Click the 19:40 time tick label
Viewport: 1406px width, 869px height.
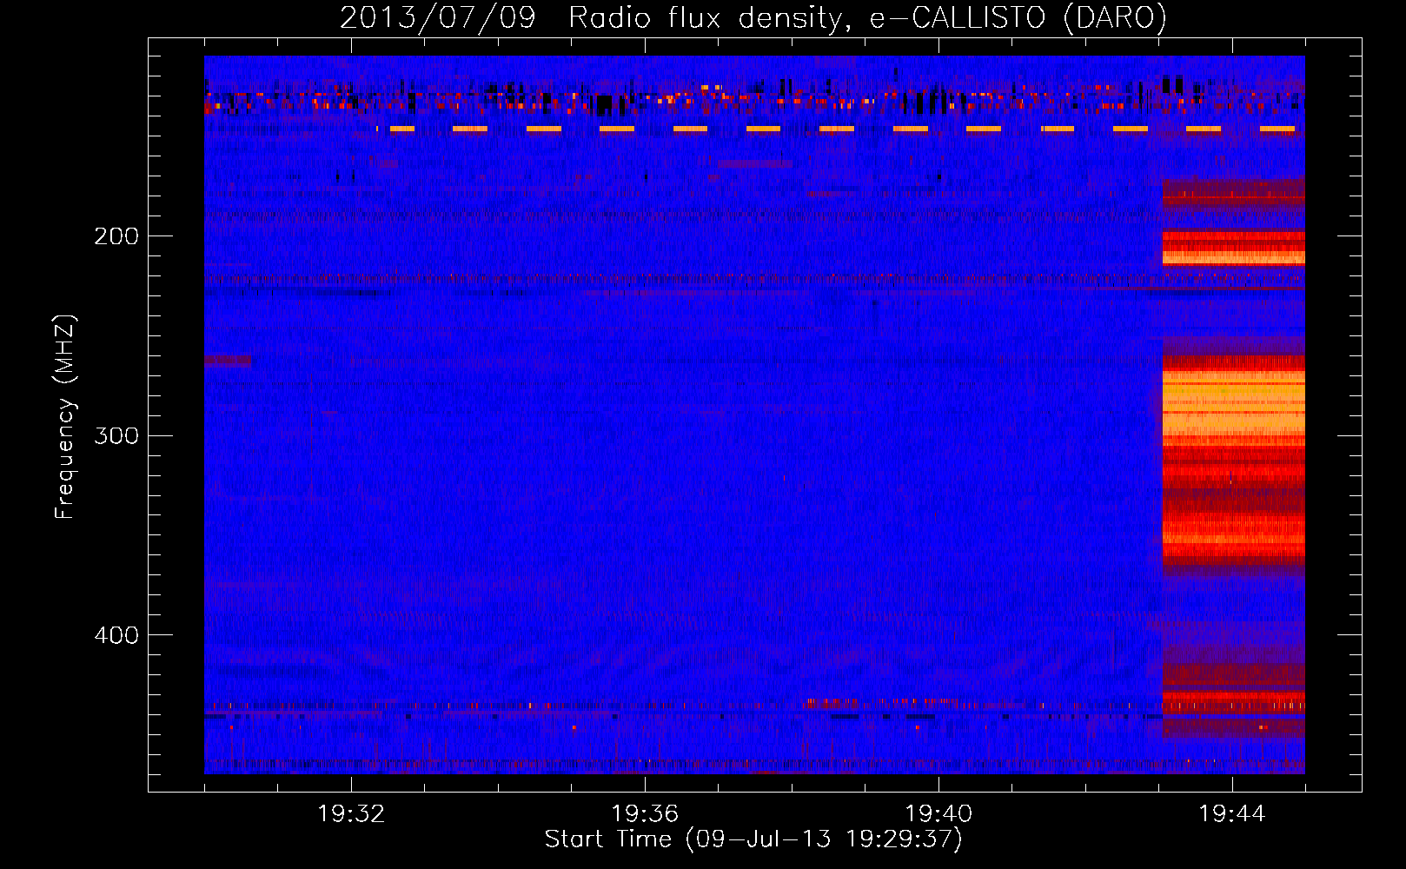938,814
